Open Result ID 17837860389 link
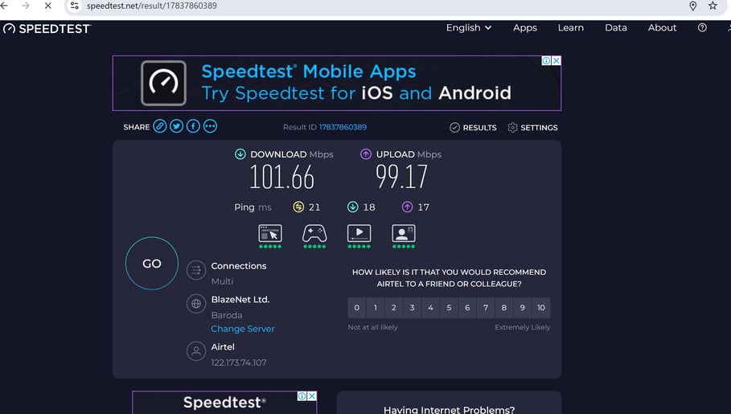The width and height of the screenshot is (731, 414). tap(343, 127)
